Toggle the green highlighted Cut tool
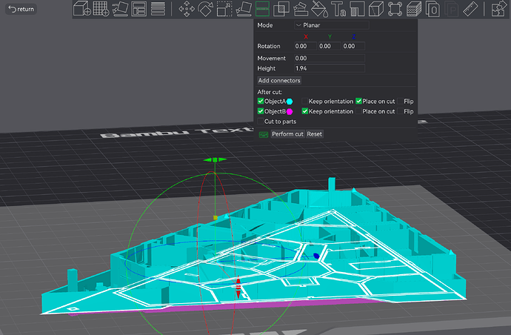This screenshot has height=335, width=511. coord(262,9)
